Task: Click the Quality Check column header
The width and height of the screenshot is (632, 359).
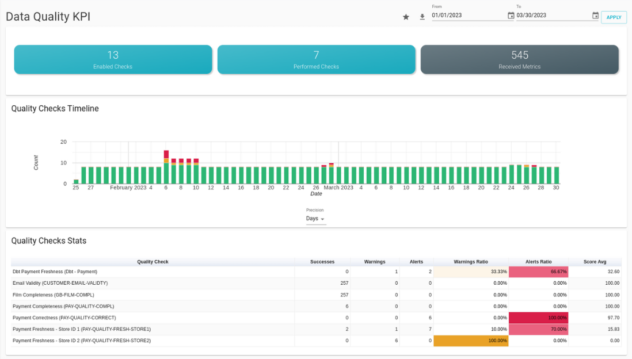Action: coord(153,262)
